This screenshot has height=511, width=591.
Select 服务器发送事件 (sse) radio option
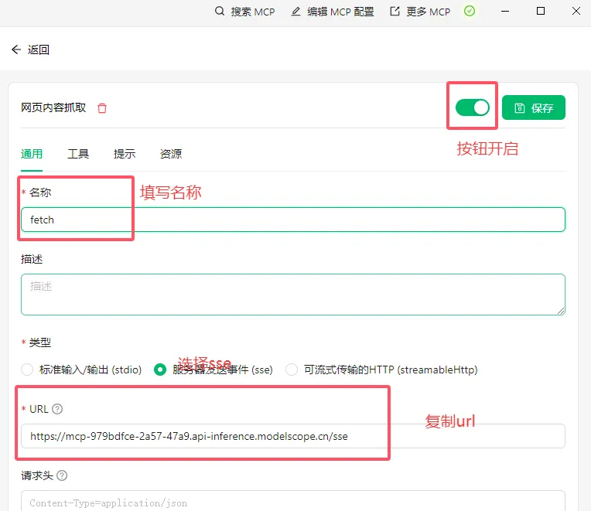(x=160, y=370)
